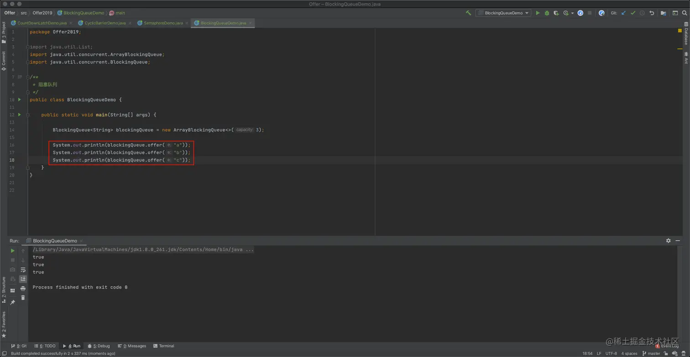Click the restore layout icon in Run panel
This screenshot has width=690, height=357.
click(x=13, y=290)
